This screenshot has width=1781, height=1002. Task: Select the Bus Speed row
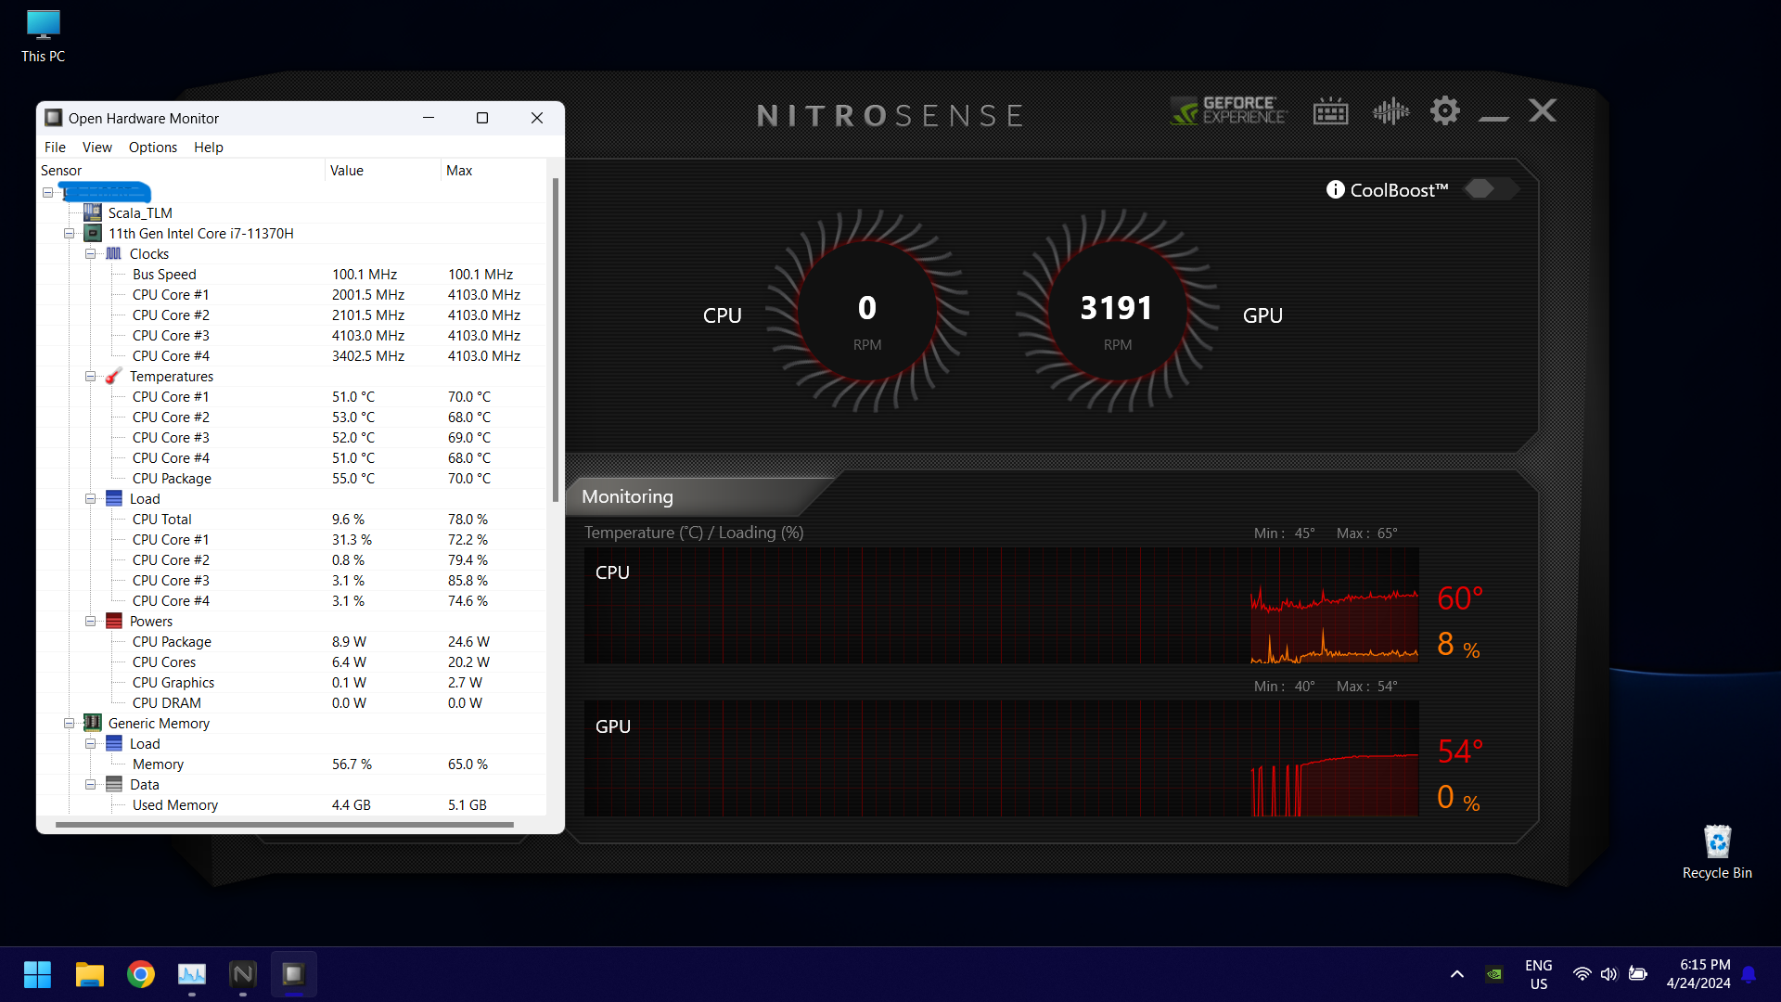[x=291, y=275]
